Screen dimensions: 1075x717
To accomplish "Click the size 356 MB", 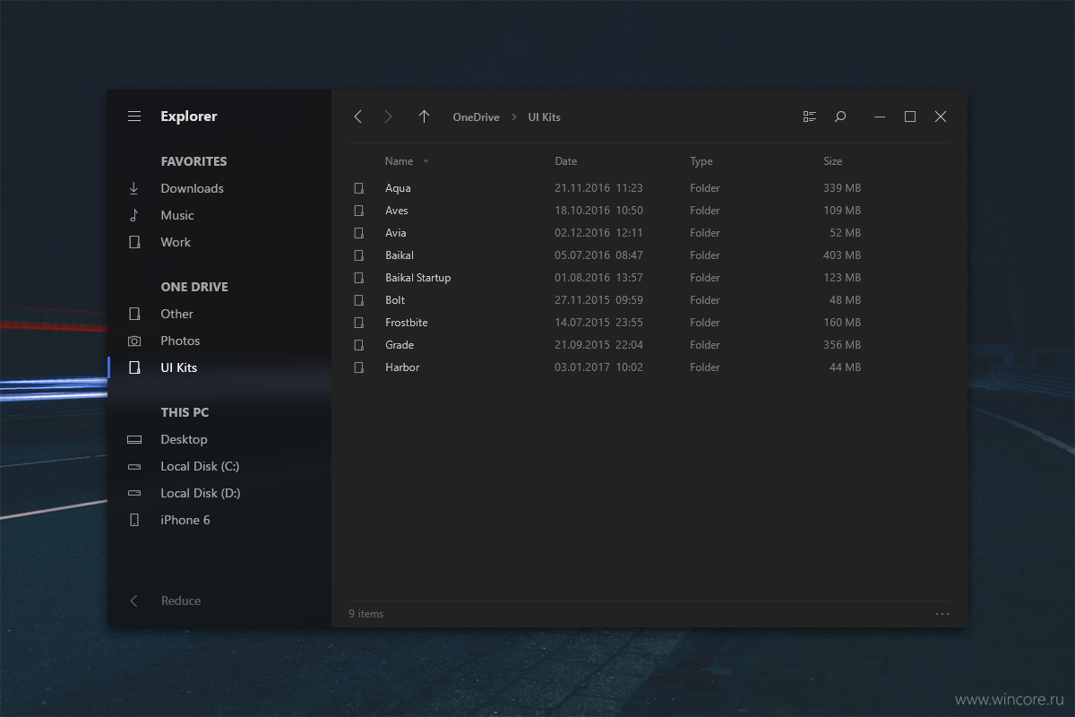I will point(842,345).
